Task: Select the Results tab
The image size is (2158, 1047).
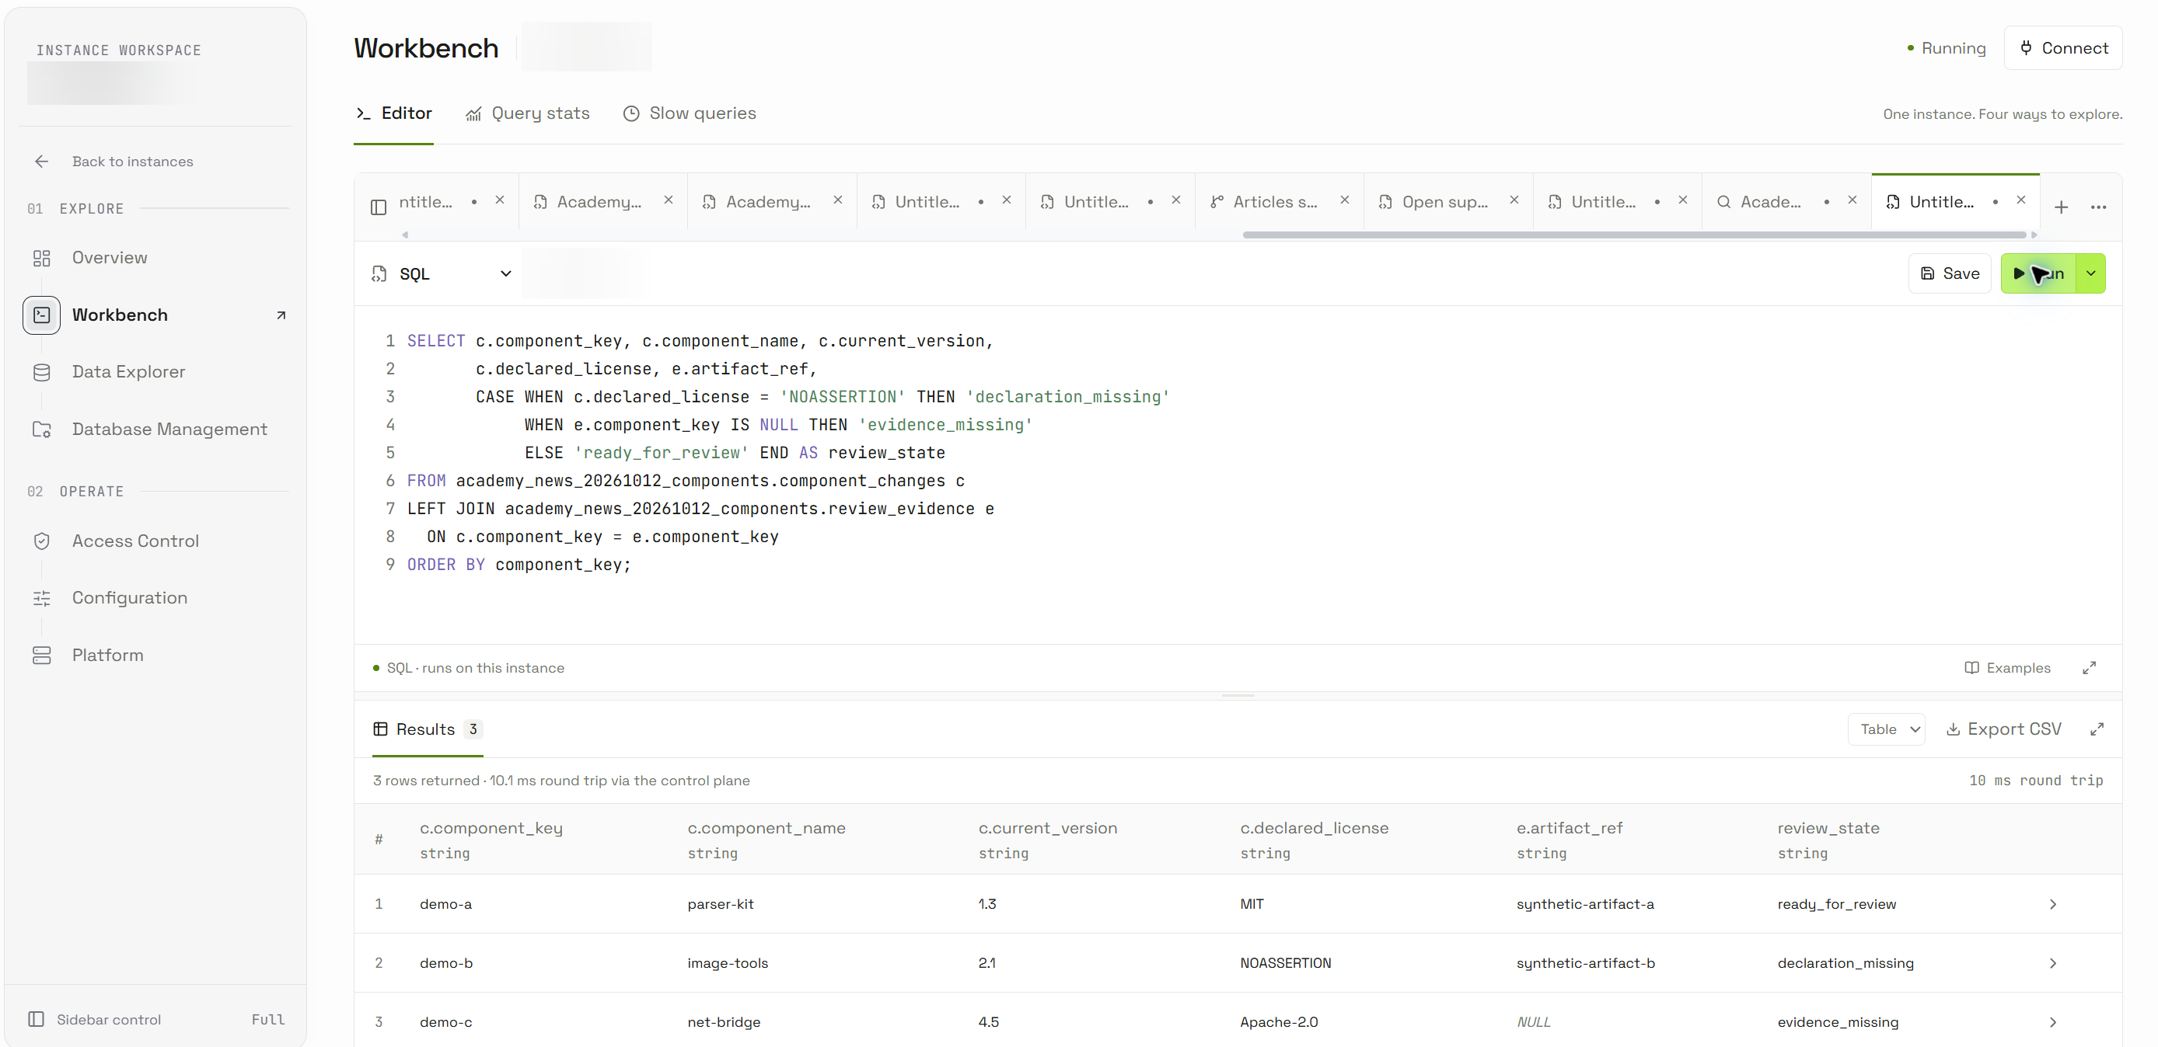Action: coord(428,730)
